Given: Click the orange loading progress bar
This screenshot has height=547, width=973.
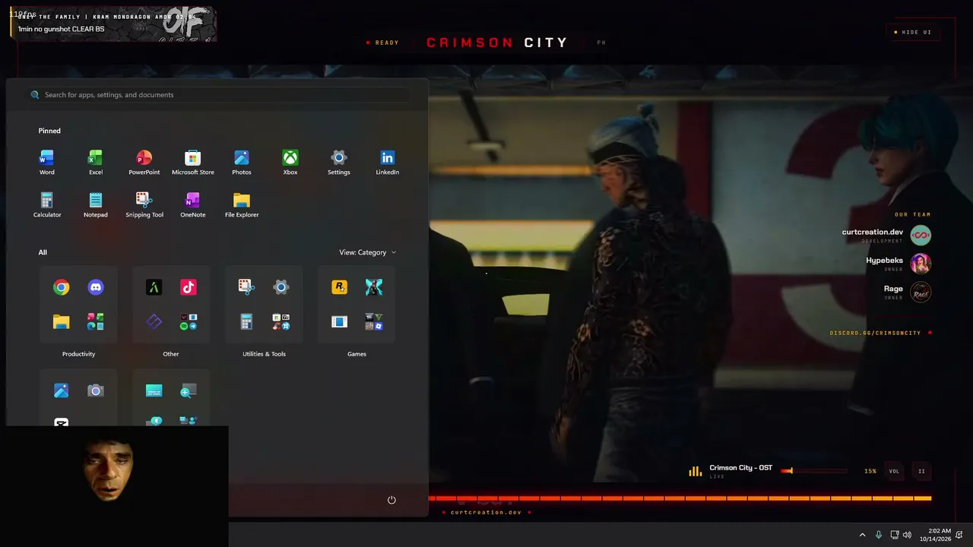Looking at the screenshot, I should coord(680,498).
